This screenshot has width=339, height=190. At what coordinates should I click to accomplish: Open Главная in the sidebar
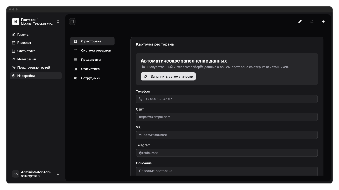[x=24, y=34]
